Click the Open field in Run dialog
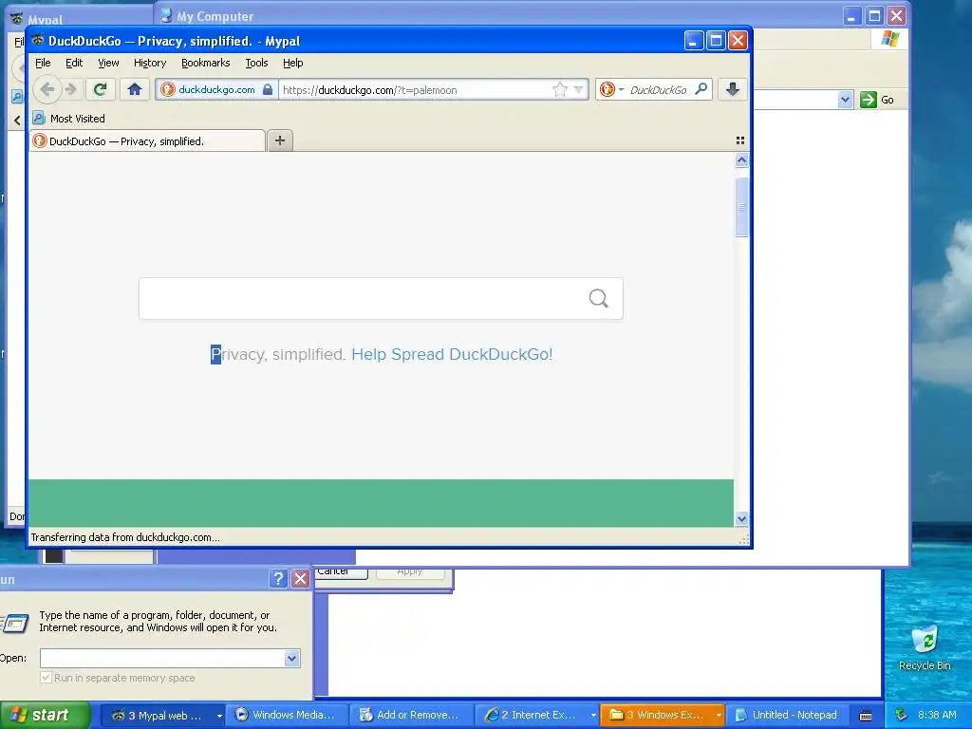The width and height of the screenshot is (972, 729). click(162, 658)
